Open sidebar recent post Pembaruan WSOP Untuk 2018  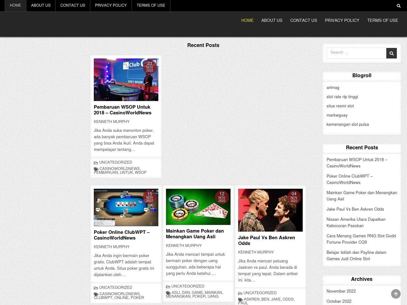pyautogui.click(x=357, y=163)
